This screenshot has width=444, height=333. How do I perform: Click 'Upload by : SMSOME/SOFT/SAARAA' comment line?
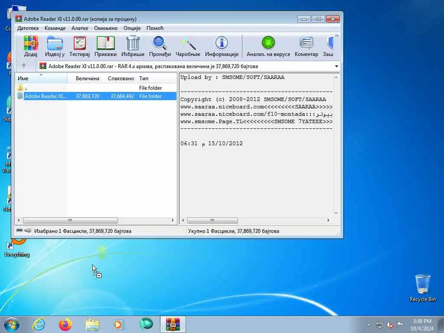[232, 77]
